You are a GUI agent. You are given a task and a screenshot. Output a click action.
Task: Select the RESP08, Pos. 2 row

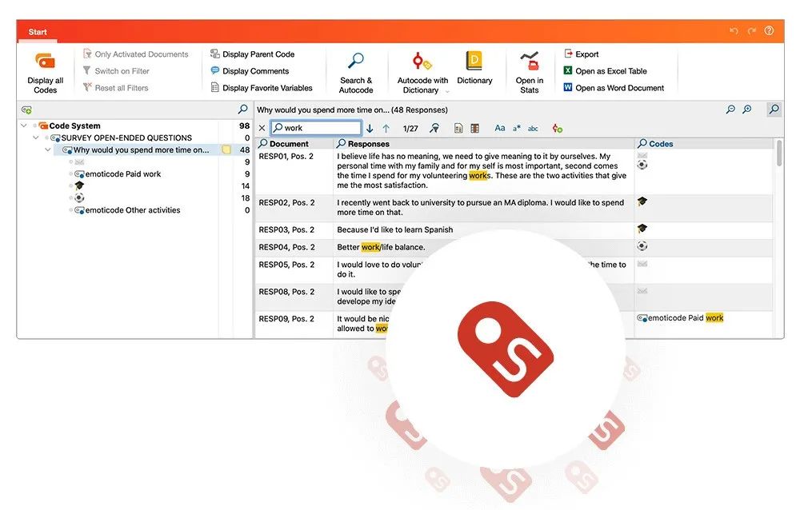tap(514, 297)
